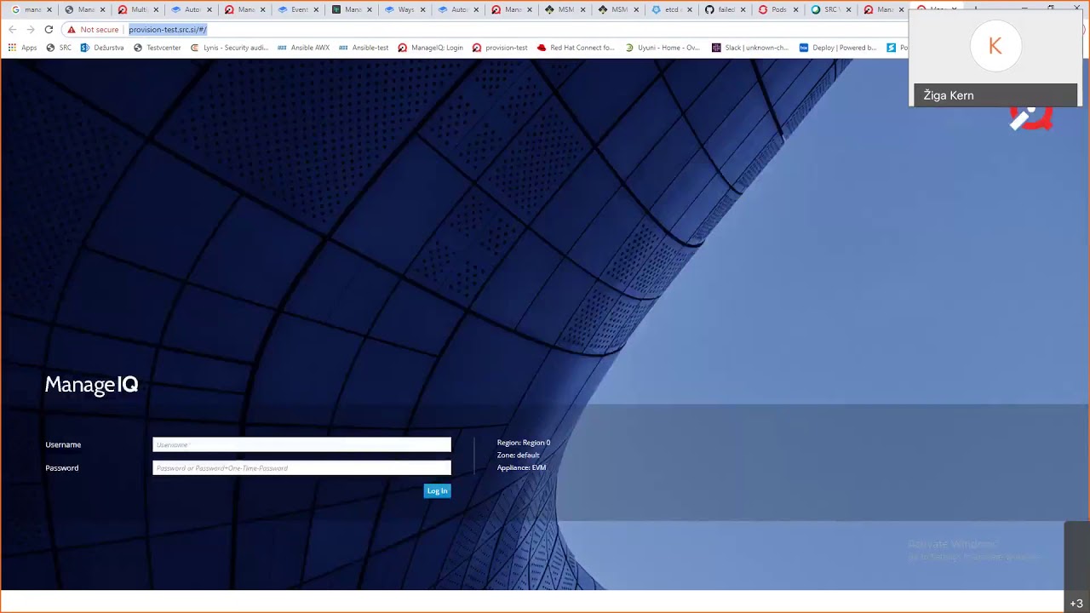The image size is (1090, 613).
Task: Open the Testcenter bookmark
Action: pyautogui.click(x=158, y=48)
